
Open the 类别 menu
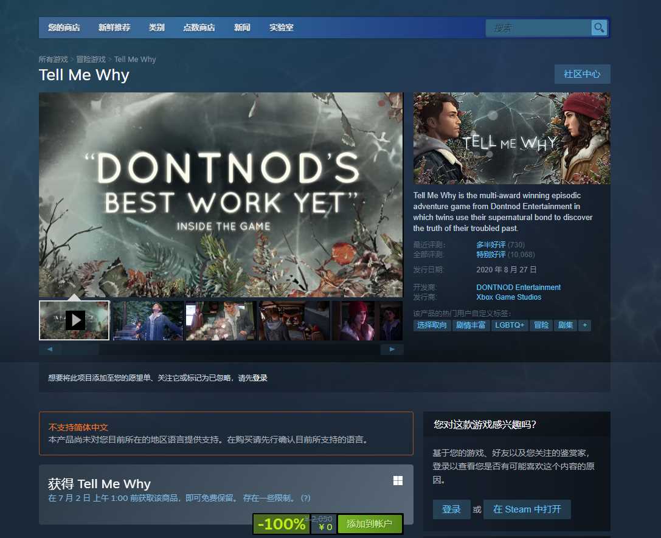[x=156, y=28]
